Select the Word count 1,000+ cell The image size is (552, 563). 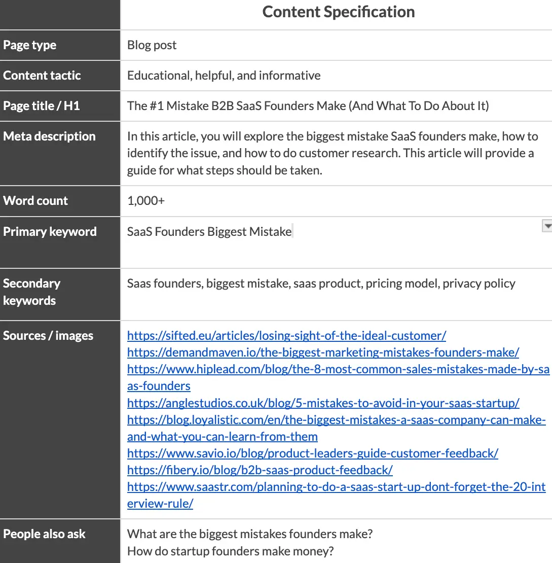335,201
